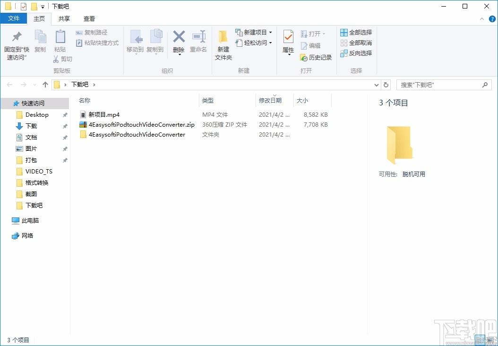Click Cut with scissors icon

[x=62, y=59]
